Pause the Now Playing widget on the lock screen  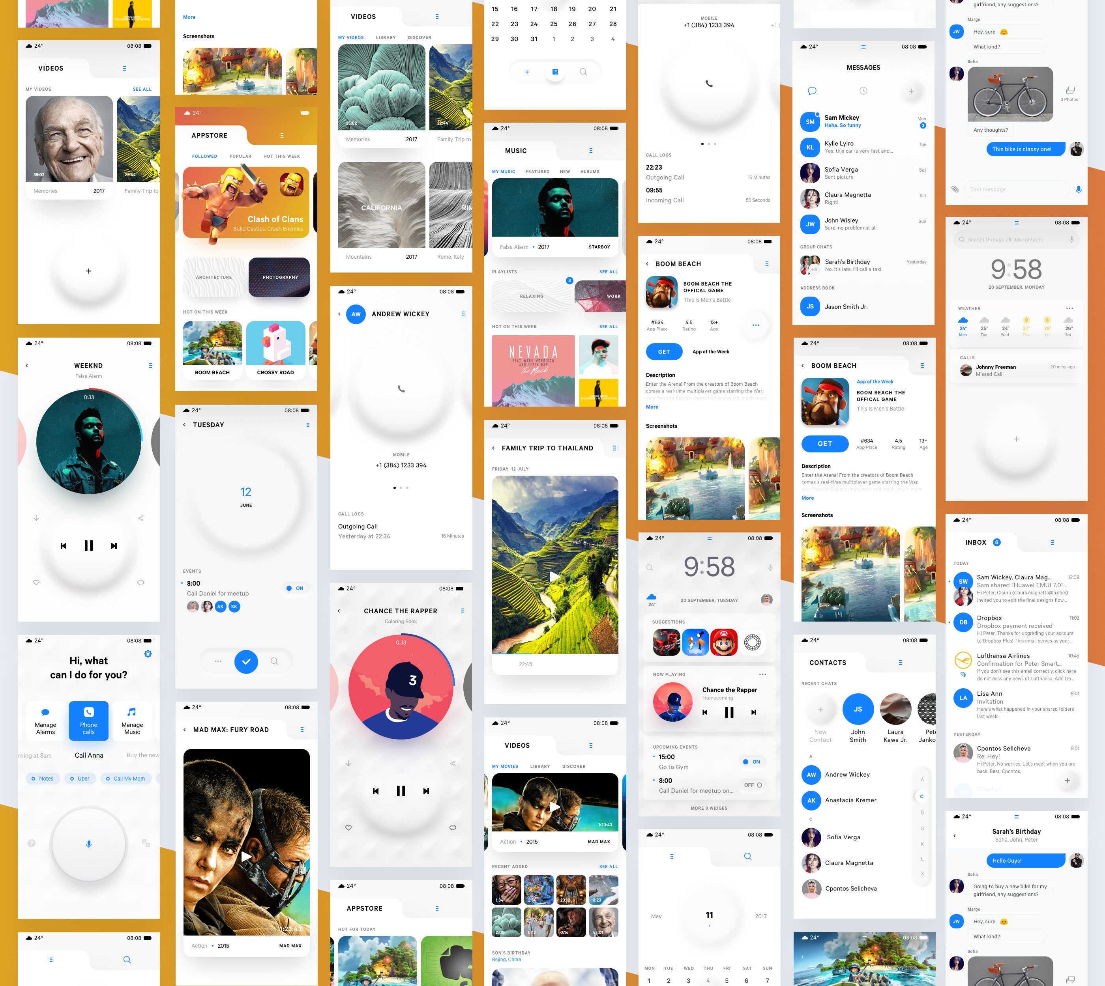729,712
